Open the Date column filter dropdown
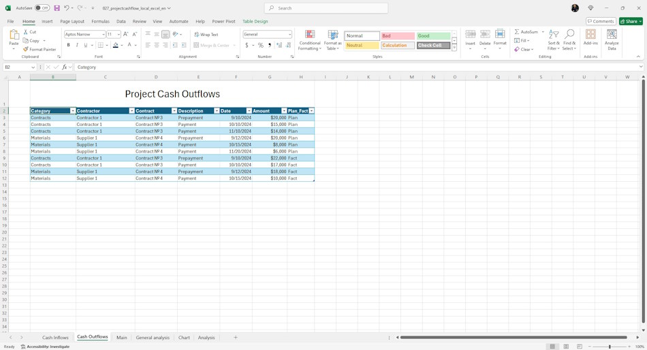Viewport: 647px width, 350px height. [249, 110]
